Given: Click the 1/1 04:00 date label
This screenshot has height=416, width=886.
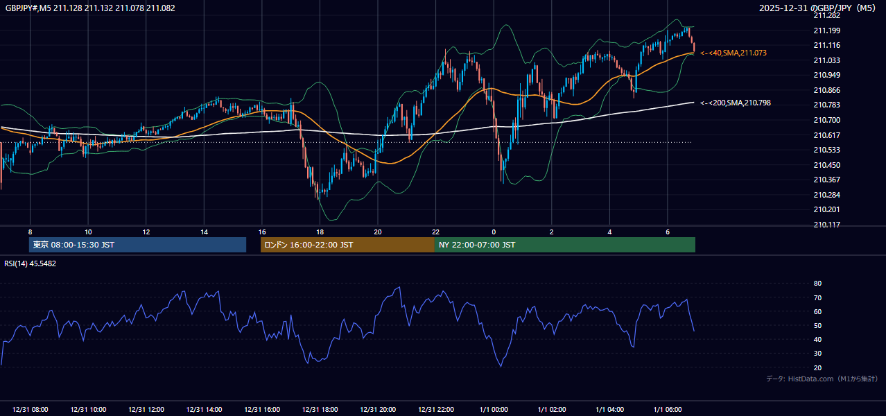Looking at the screenshot, I should point(609,410).
